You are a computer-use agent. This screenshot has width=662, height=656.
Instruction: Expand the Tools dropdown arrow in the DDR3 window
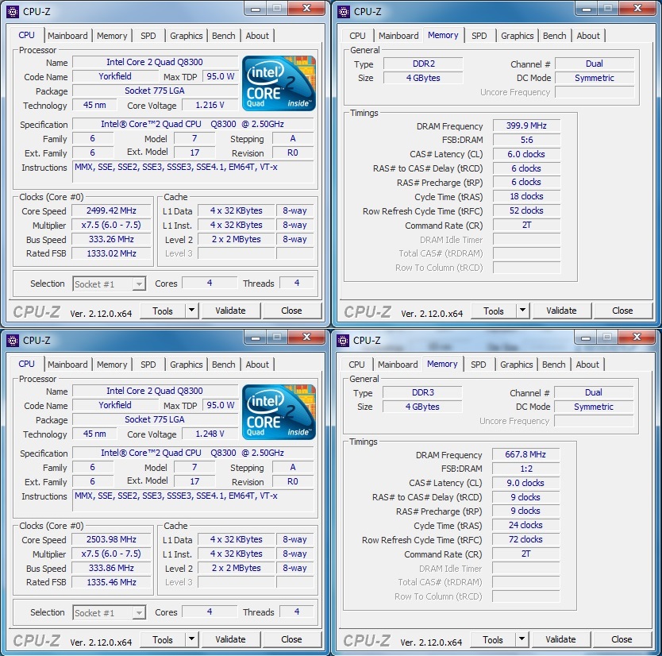pos(522,640)
